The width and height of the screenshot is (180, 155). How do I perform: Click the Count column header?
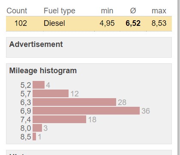[17, 11]
